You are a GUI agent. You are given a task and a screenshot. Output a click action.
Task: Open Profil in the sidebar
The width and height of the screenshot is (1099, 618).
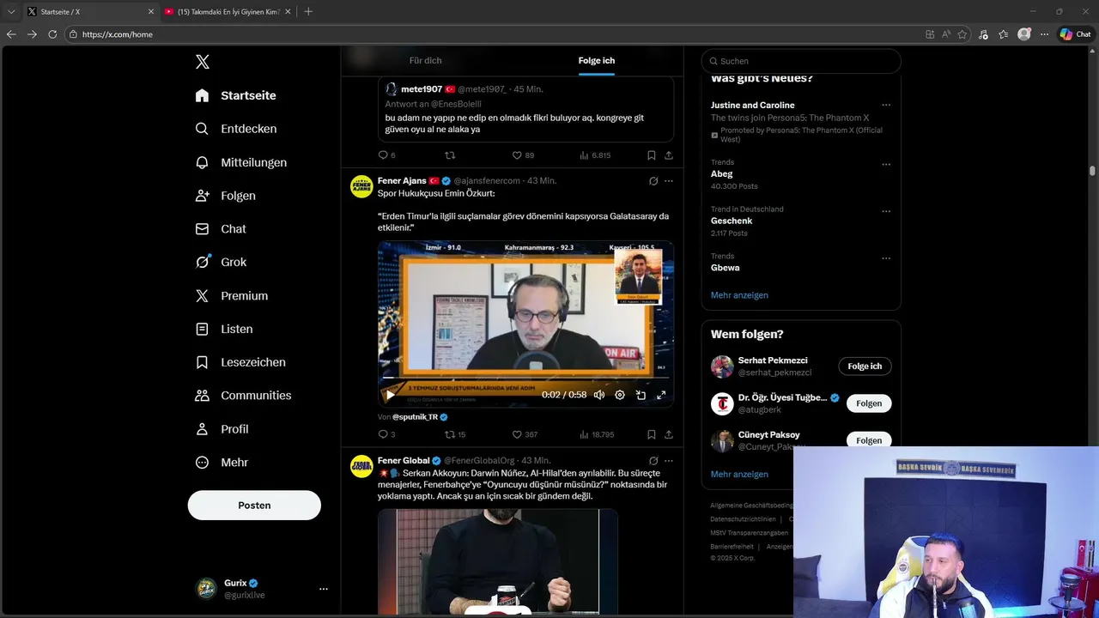222,429
